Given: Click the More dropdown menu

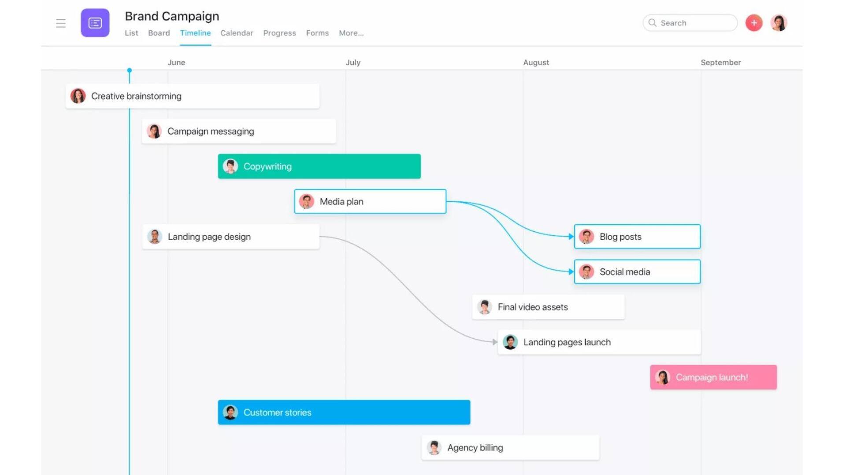Looking at the screenshot, I should click(x=351, y=33).
